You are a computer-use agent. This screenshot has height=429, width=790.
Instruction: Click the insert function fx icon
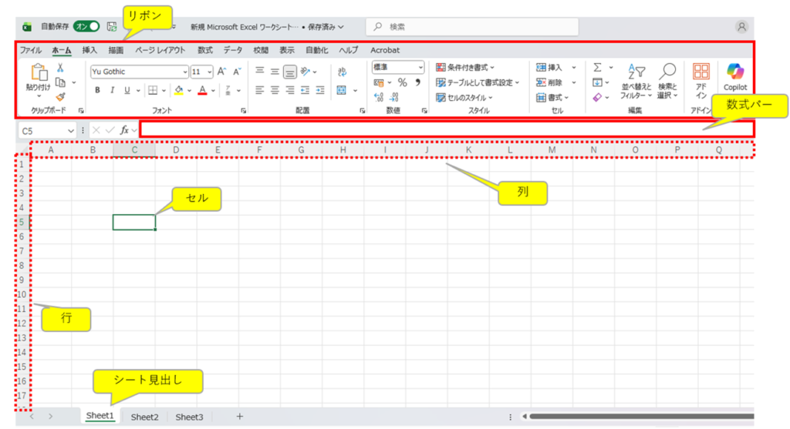123,130
